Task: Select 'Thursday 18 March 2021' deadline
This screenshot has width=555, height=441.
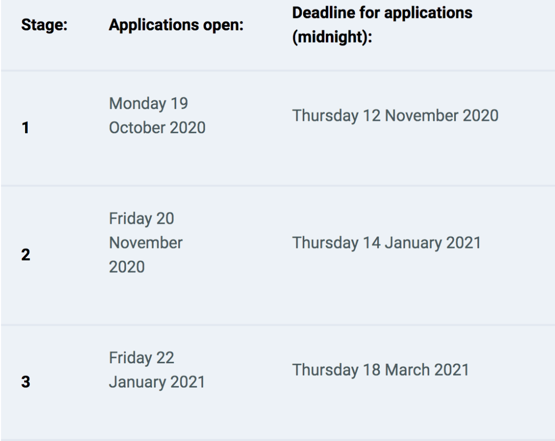Action: [x=380, y=370]
